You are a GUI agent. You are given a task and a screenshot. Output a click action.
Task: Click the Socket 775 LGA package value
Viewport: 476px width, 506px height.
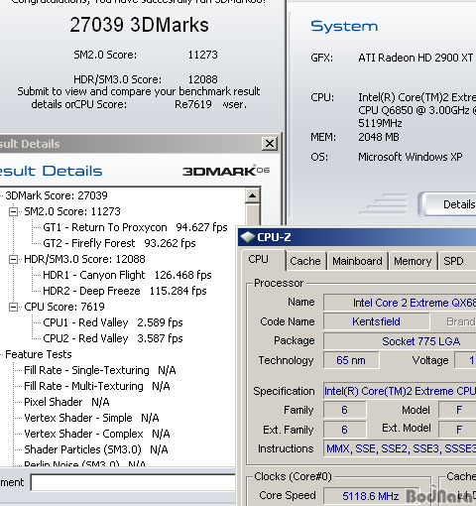pos(400,341)
